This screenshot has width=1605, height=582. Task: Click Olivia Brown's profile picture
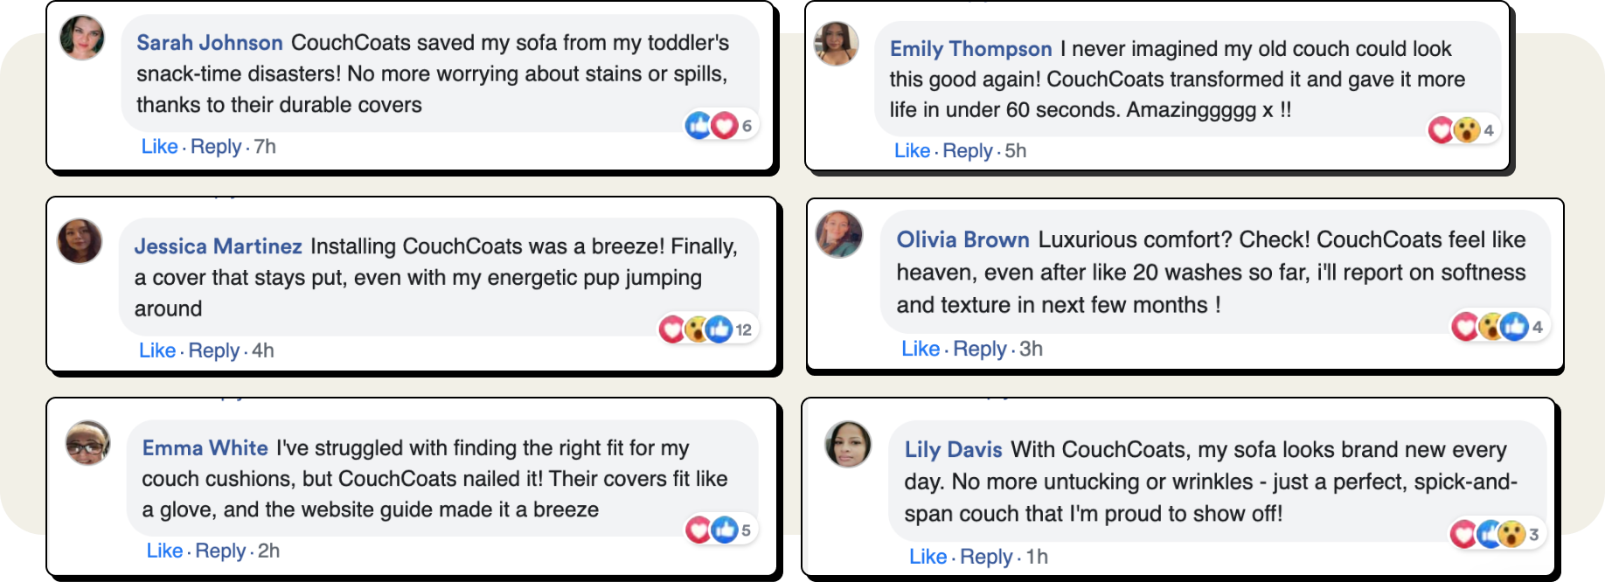(x=839, y=234)
